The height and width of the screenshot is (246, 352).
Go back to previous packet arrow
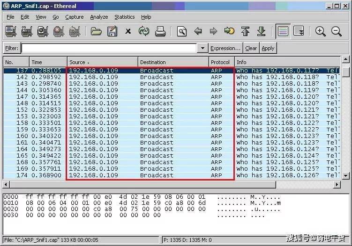pyautogui.click(x=198, y=31)
